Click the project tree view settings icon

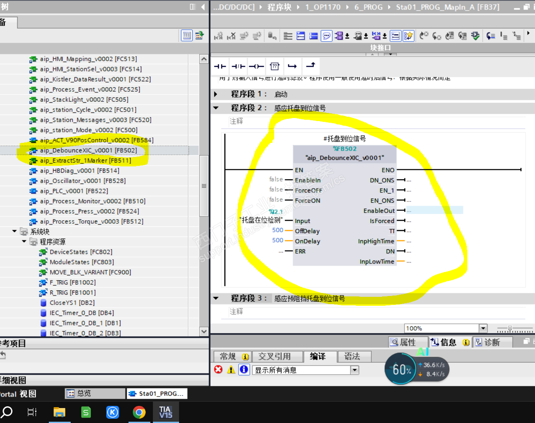[x=187, y=35]
